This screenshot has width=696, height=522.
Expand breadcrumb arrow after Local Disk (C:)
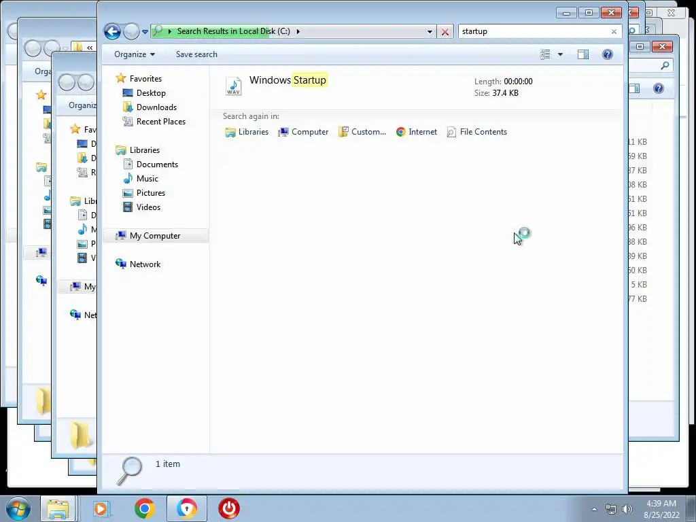[298, 31]
